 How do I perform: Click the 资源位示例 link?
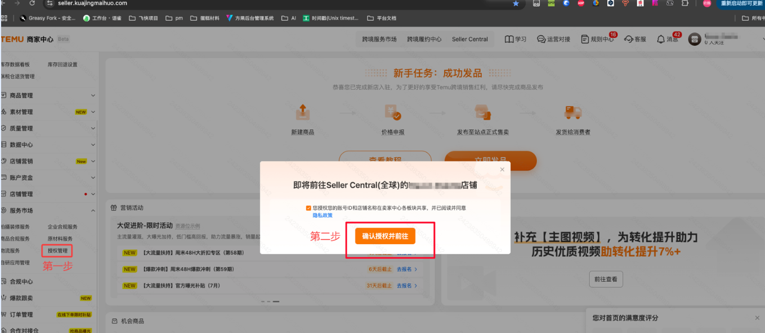[x=187, y=226]
